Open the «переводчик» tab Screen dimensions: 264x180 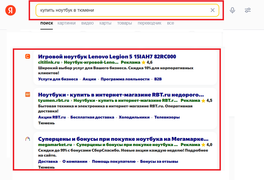[x=149, y=23]
